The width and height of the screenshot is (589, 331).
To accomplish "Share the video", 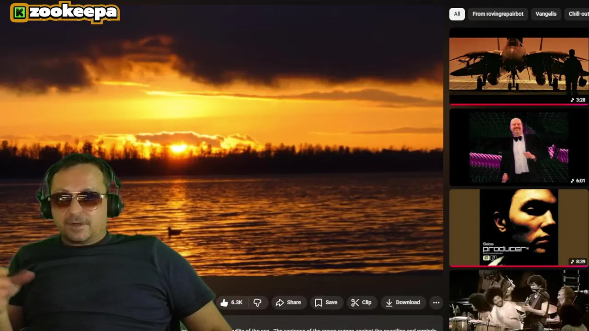I will [x=288, y=302].
